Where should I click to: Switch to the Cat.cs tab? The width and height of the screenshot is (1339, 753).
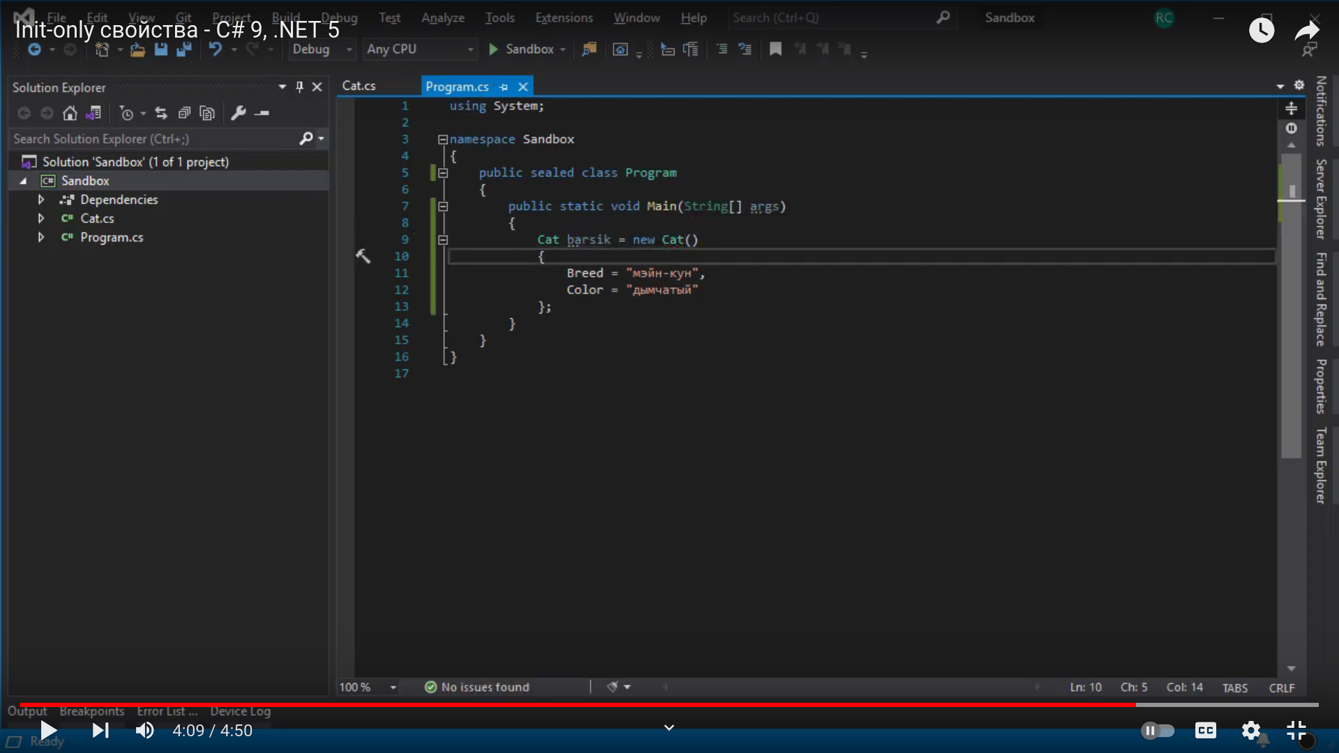(359, 86)
